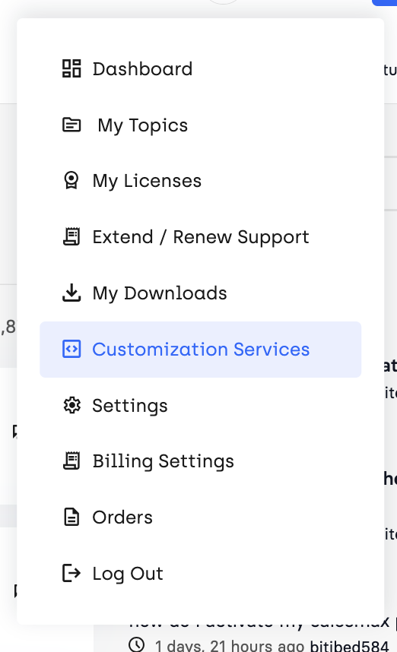Image resolution: width=397 pixels, height=652 pixels.
Task: Choose Log Out in menu
Action: (x=201, y=574)
